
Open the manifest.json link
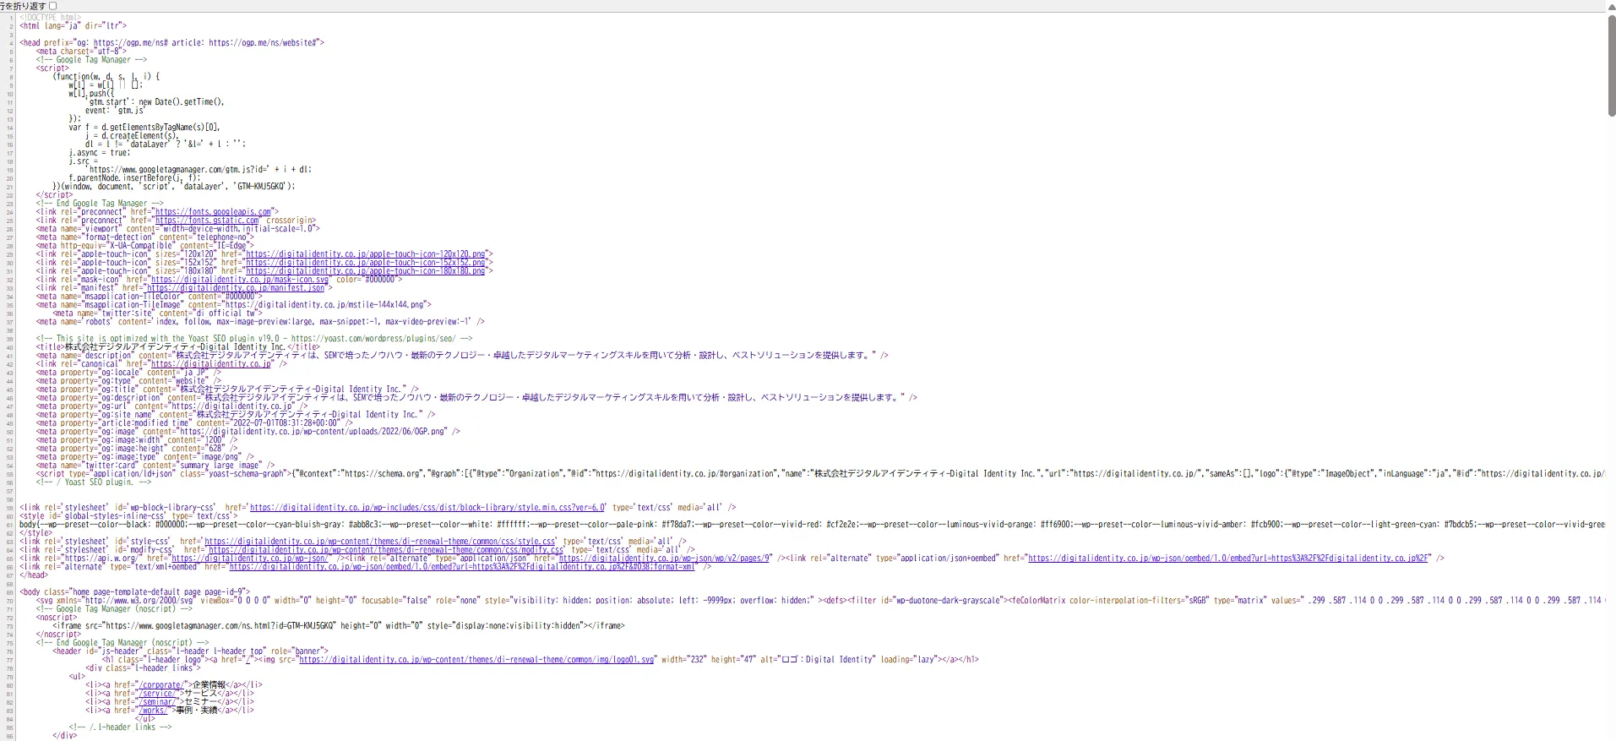[x=236, y=288]
